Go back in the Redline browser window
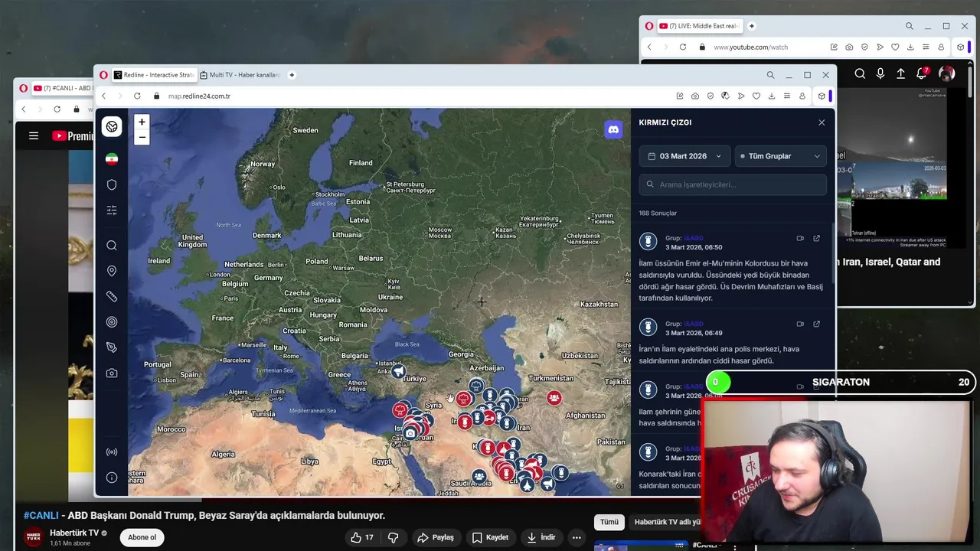 [104, 96]
